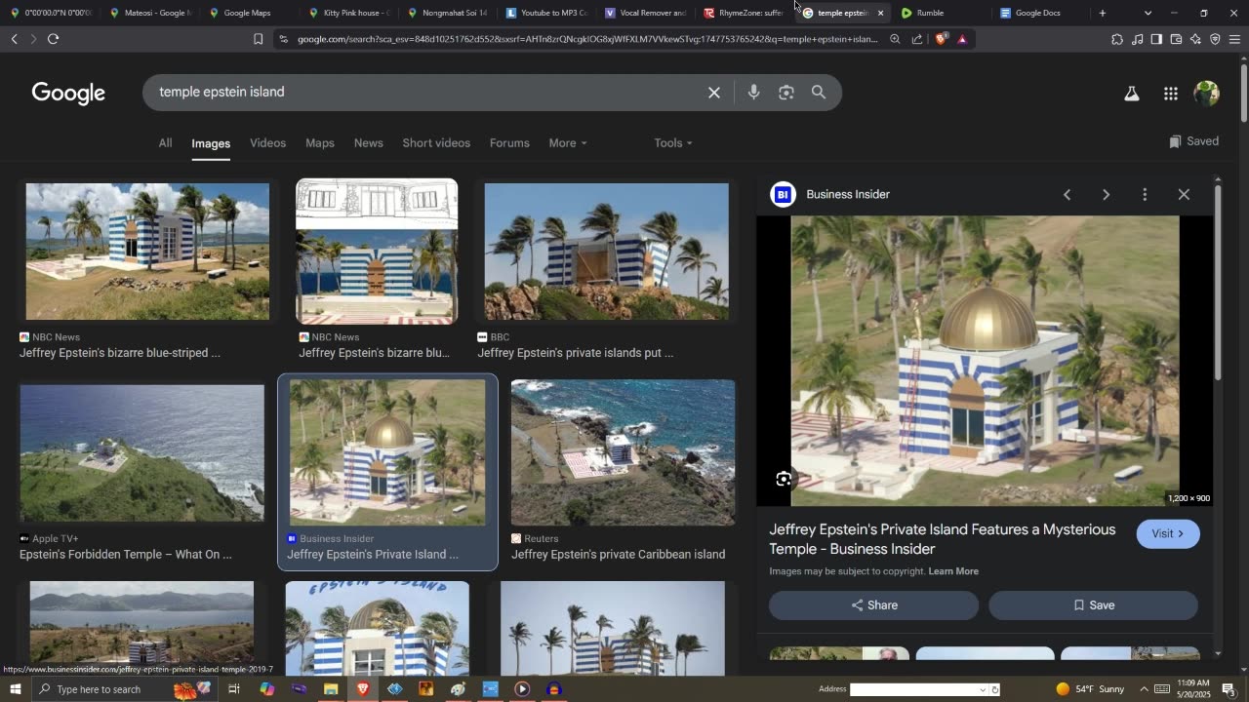Open the Tools dropdown
This screenshot has width=1249, height=702.
tap(673, 143)
